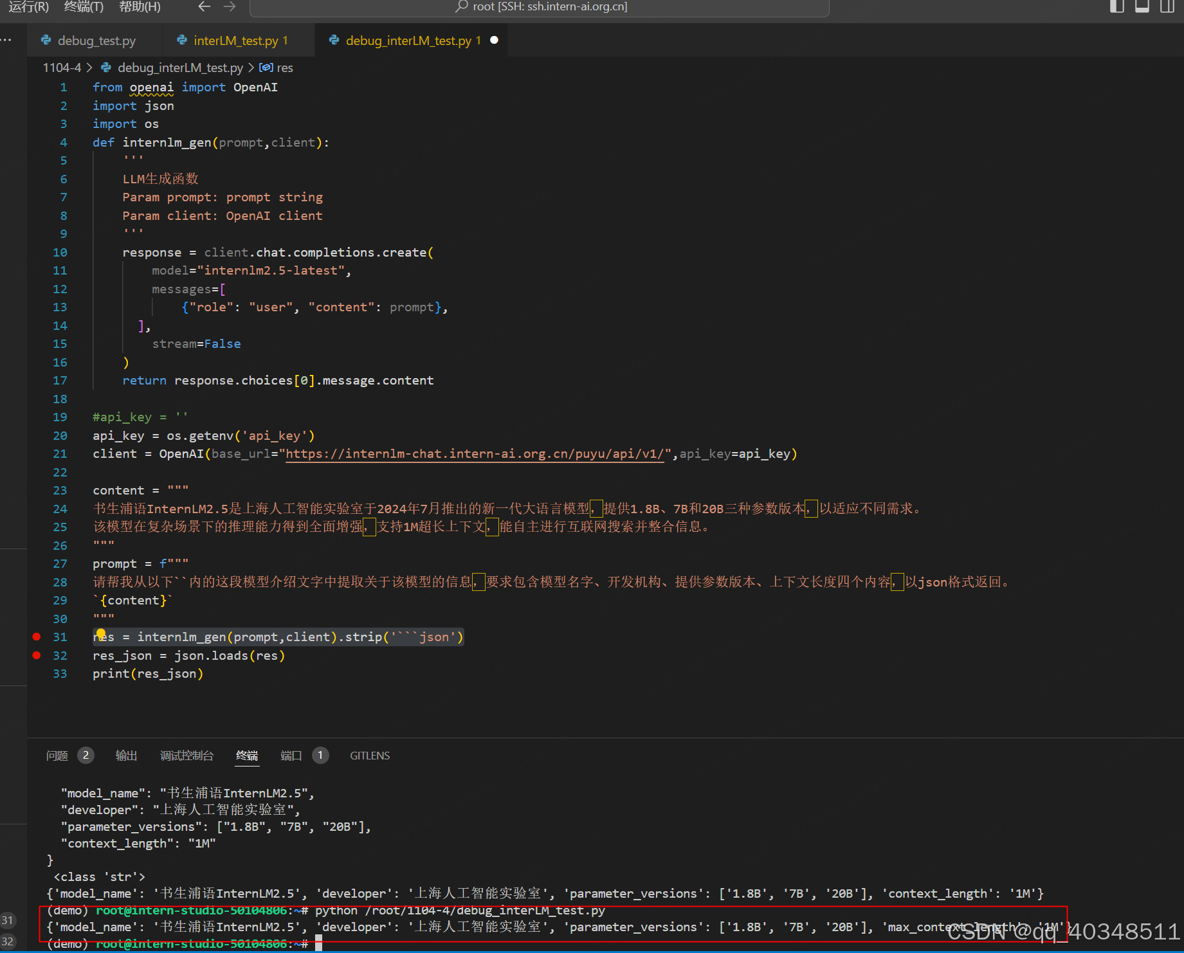
Task: Click "context_length": "1M" terminal line
Action: pos(138,844)
